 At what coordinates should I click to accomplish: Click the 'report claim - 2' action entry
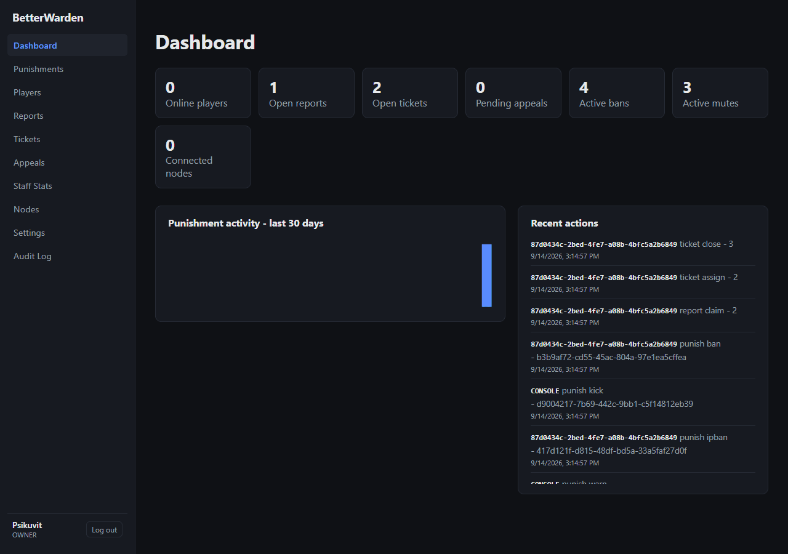(x=643, y=316)
